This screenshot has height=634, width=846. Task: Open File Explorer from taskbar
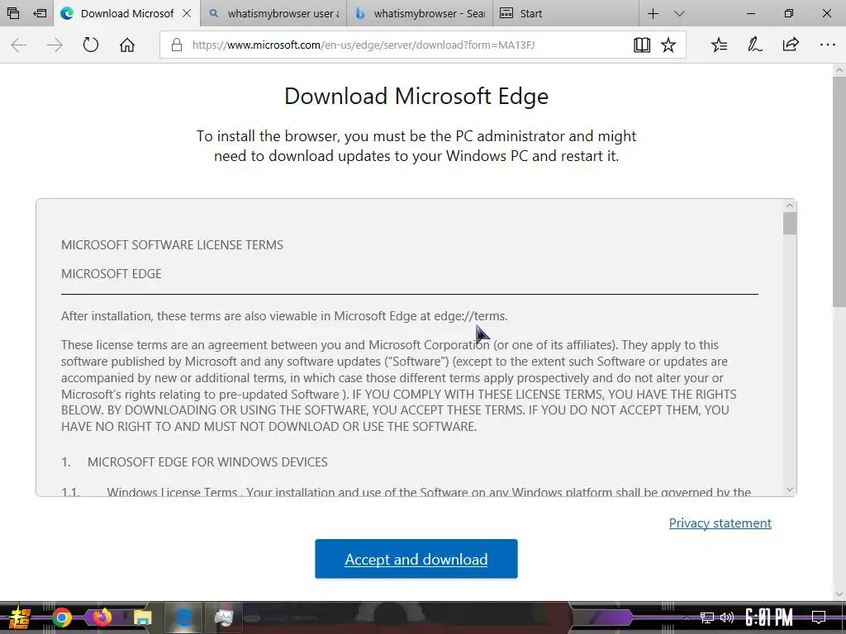[142, 617]
